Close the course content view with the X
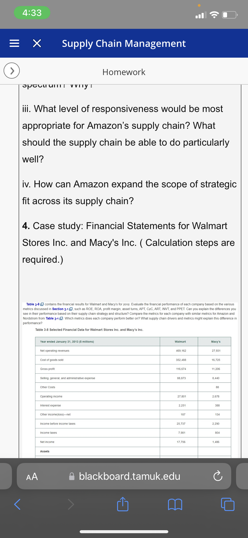248x538 pixels. (x=37, y=44)
